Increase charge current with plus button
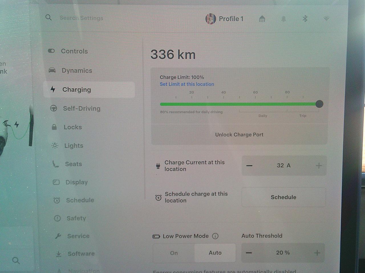365x273 pixels. pyautogui.click(x=319, y=166)
